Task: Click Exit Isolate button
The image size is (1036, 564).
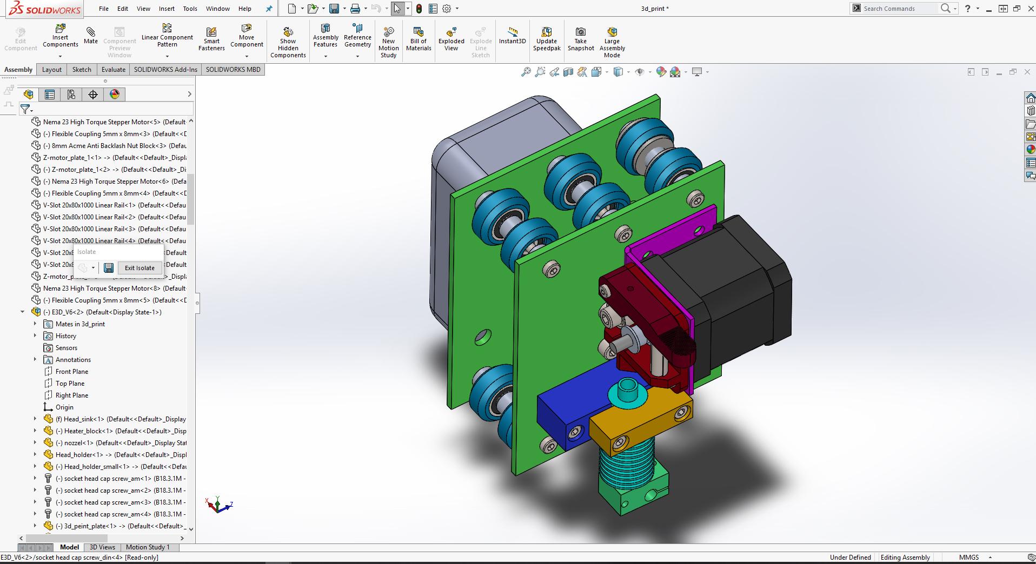Action: coord(140,268)
